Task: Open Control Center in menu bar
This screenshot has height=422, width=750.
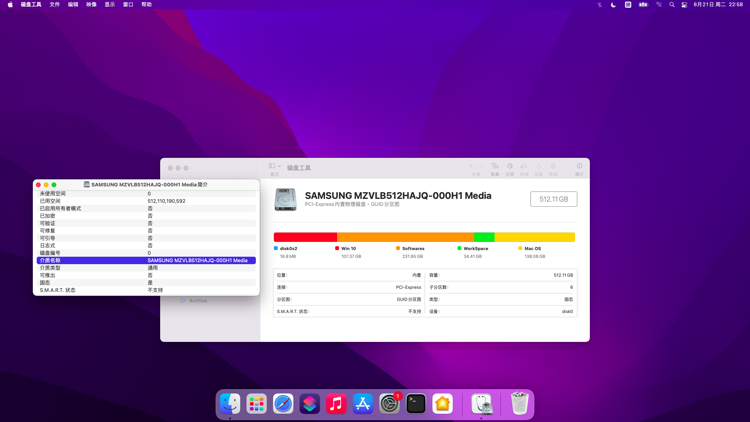Action: click(684, 5)
